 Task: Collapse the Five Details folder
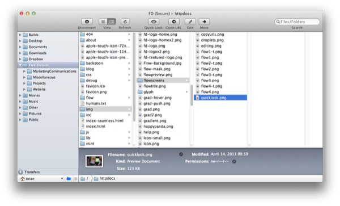click(20, 65)
